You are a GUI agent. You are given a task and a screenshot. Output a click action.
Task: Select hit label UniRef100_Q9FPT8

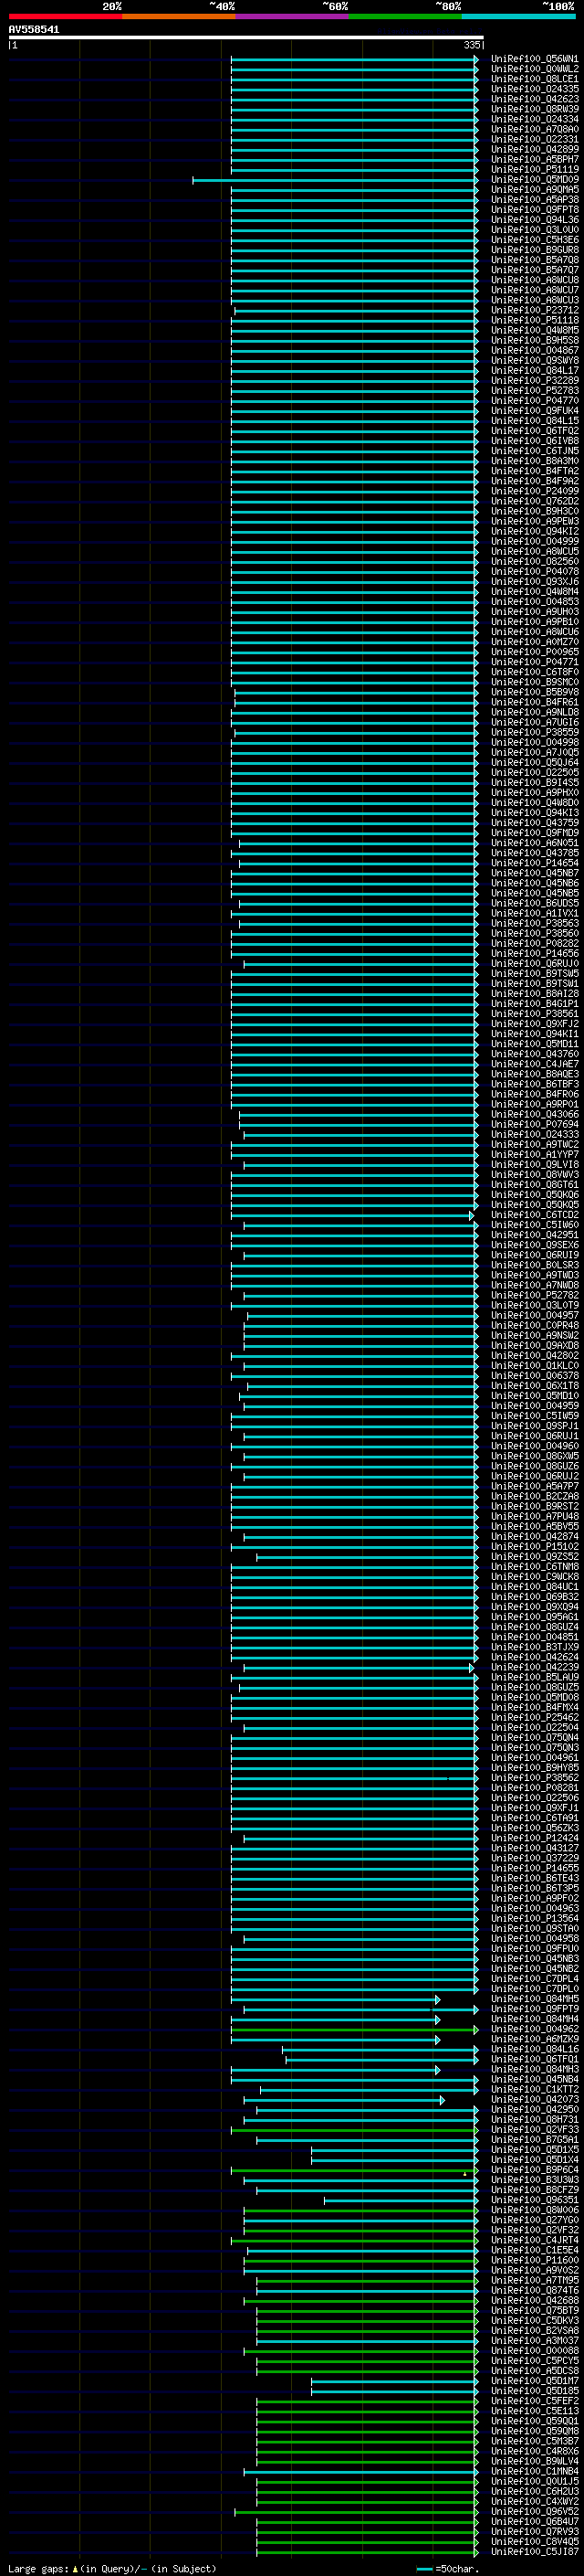535,209
